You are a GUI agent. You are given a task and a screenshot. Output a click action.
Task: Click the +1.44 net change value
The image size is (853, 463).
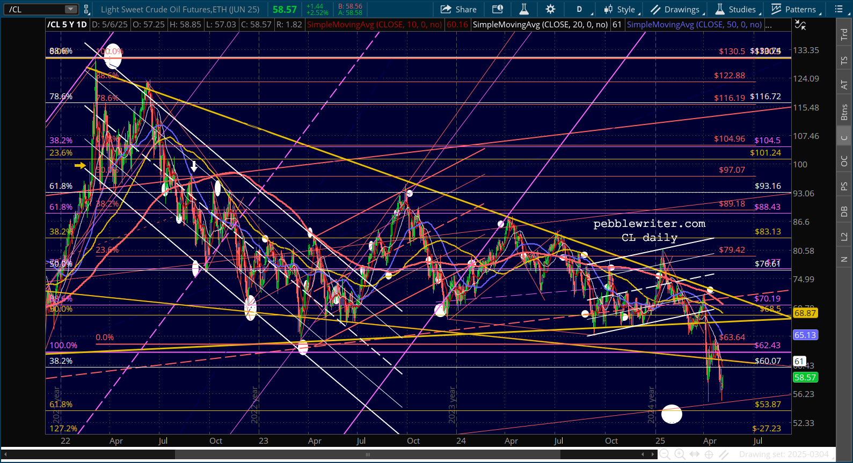click(x=315, y=6)
